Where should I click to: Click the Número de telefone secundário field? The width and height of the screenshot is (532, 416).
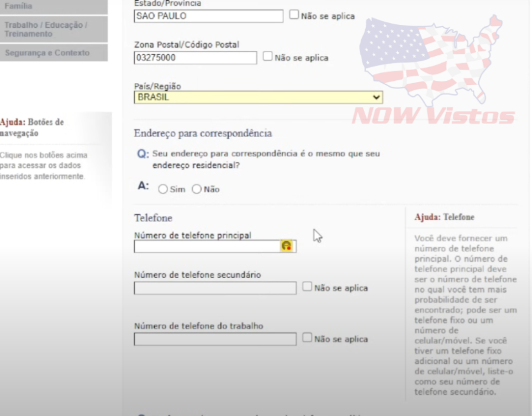(215, 288)
